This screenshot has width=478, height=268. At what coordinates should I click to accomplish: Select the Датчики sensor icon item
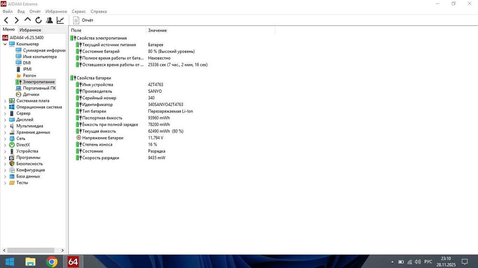coord(19,95)
